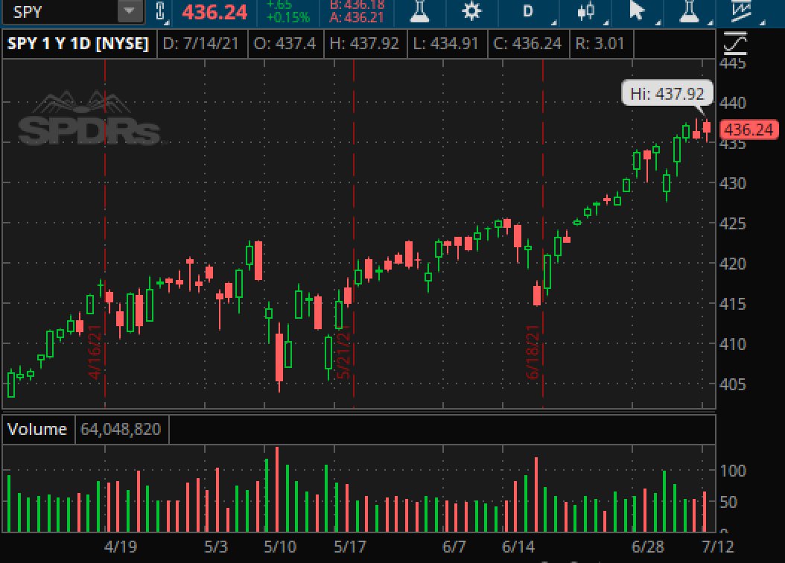Viewport: 785px width, 563px height.
Task: Click the 4/19 date axis label
Action: coord(121,547)
